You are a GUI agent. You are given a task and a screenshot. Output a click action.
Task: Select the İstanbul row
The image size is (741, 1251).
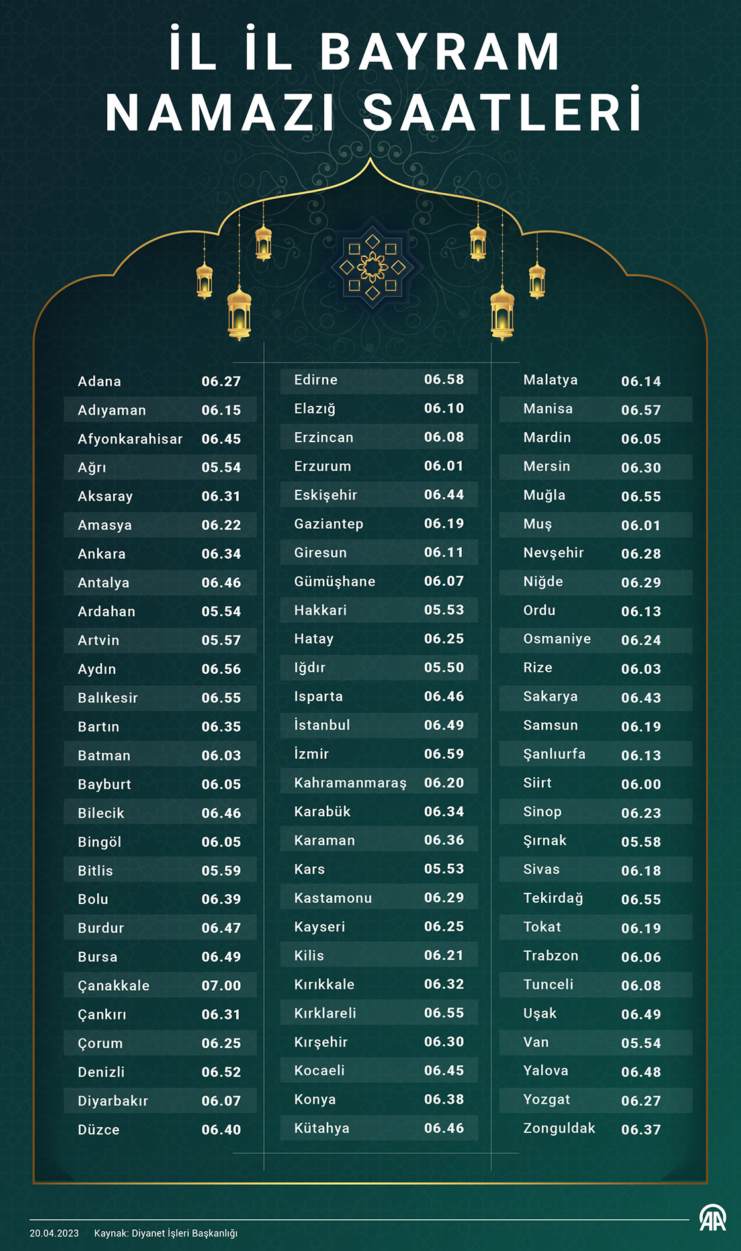coord(378,725)
